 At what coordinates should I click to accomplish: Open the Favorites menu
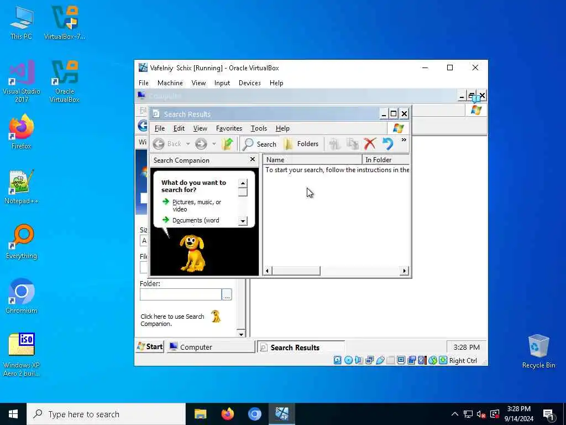(229, 128)
